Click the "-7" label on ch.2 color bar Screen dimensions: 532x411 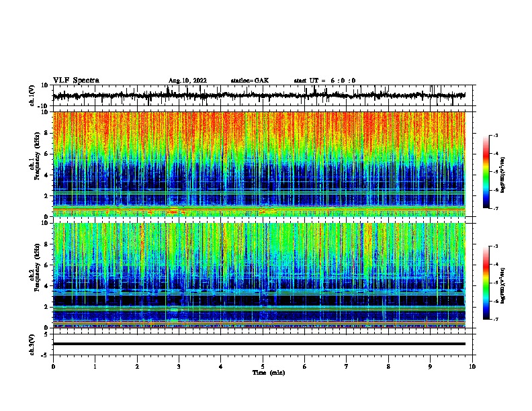496,319
